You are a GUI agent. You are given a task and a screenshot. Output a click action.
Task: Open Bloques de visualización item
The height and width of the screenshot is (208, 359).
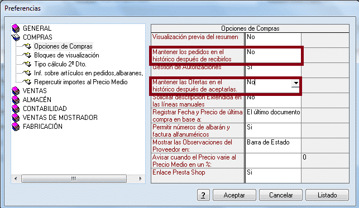coord(66,55)
